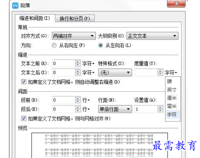
Task: Increase the 度量值 with up arrow
Action: 160,71
